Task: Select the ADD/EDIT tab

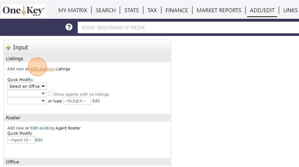Action: tap(262, 10)
